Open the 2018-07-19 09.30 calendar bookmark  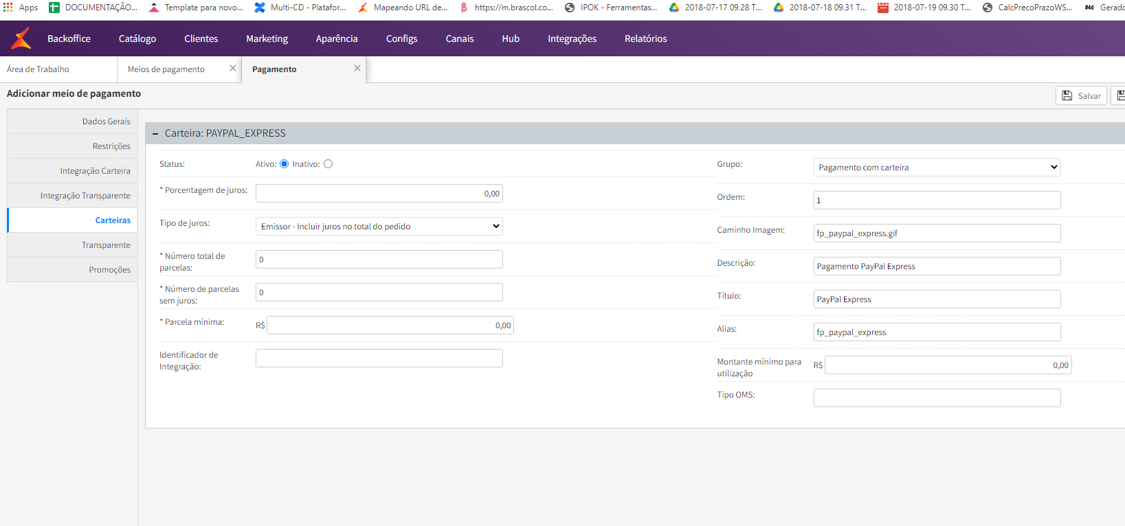(x=924, y=8)
